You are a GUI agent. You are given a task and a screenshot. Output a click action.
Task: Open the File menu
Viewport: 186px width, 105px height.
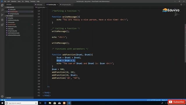pyautogui.click(x=5, y=1)
